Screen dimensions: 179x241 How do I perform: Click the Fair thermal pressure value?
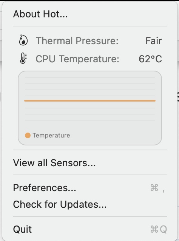click(154, 41)
